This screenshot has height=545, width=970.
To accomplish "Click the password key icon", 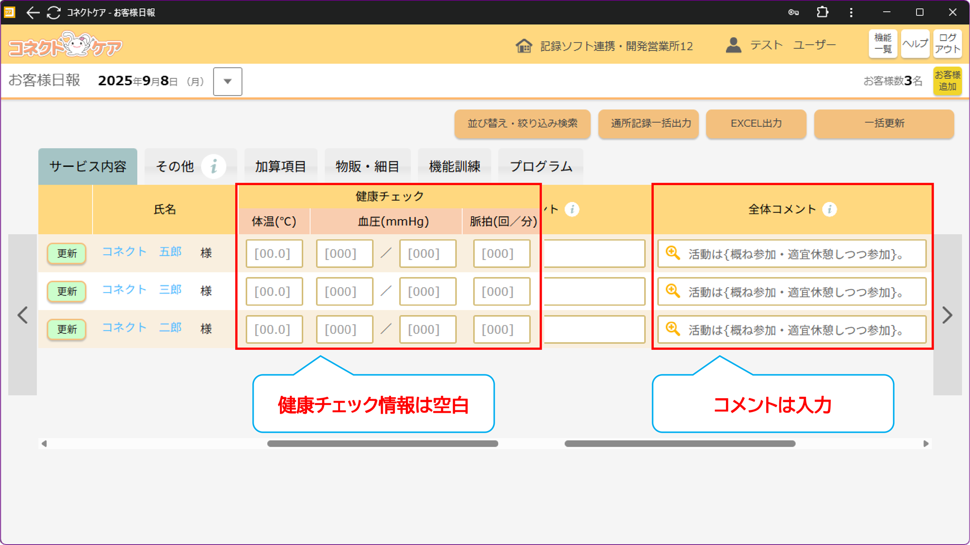I will (793, 13).
